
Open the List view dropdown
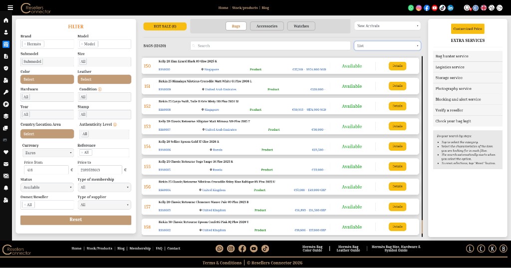(x=387, y=45)
